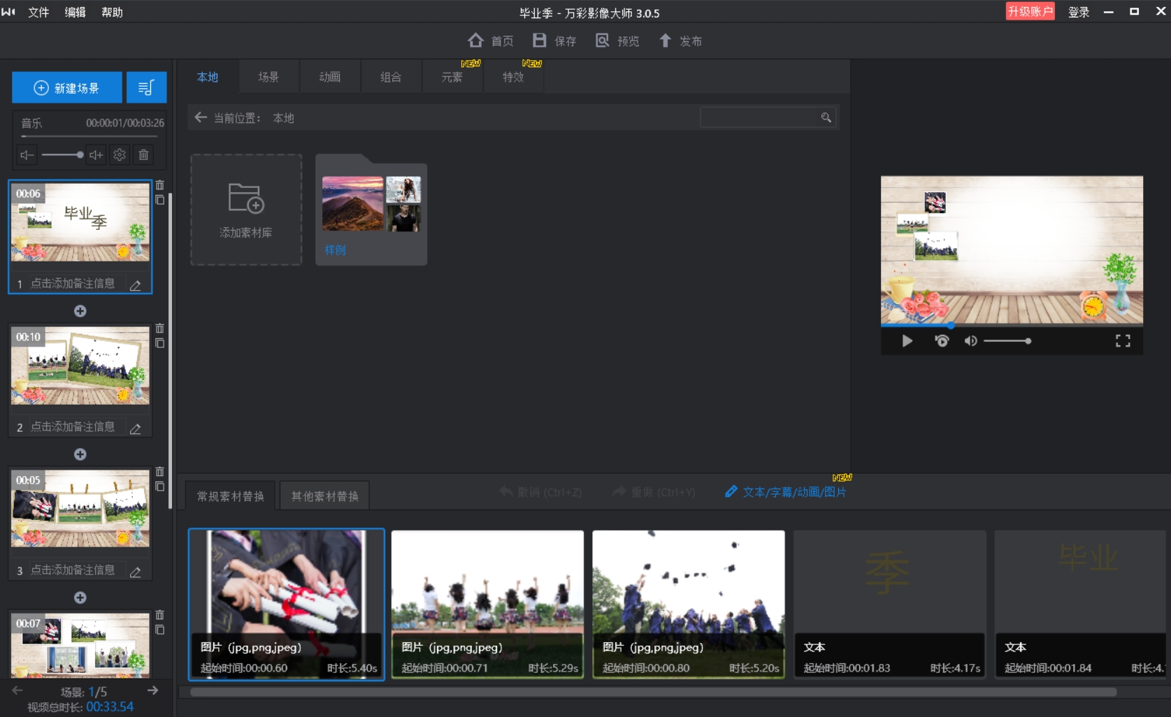1171x717 pixels.
Task: Select text clip 季 starting 00:01.83
Action: (890, 604)
